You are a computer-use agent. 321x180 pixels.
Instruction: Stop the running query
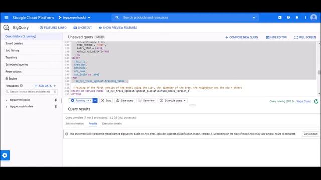(106, 101)
